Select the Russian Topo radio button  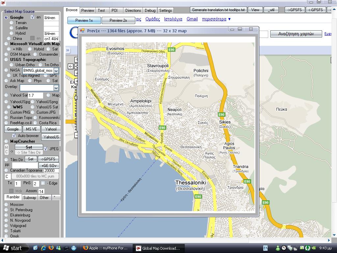tap(6, 118)
